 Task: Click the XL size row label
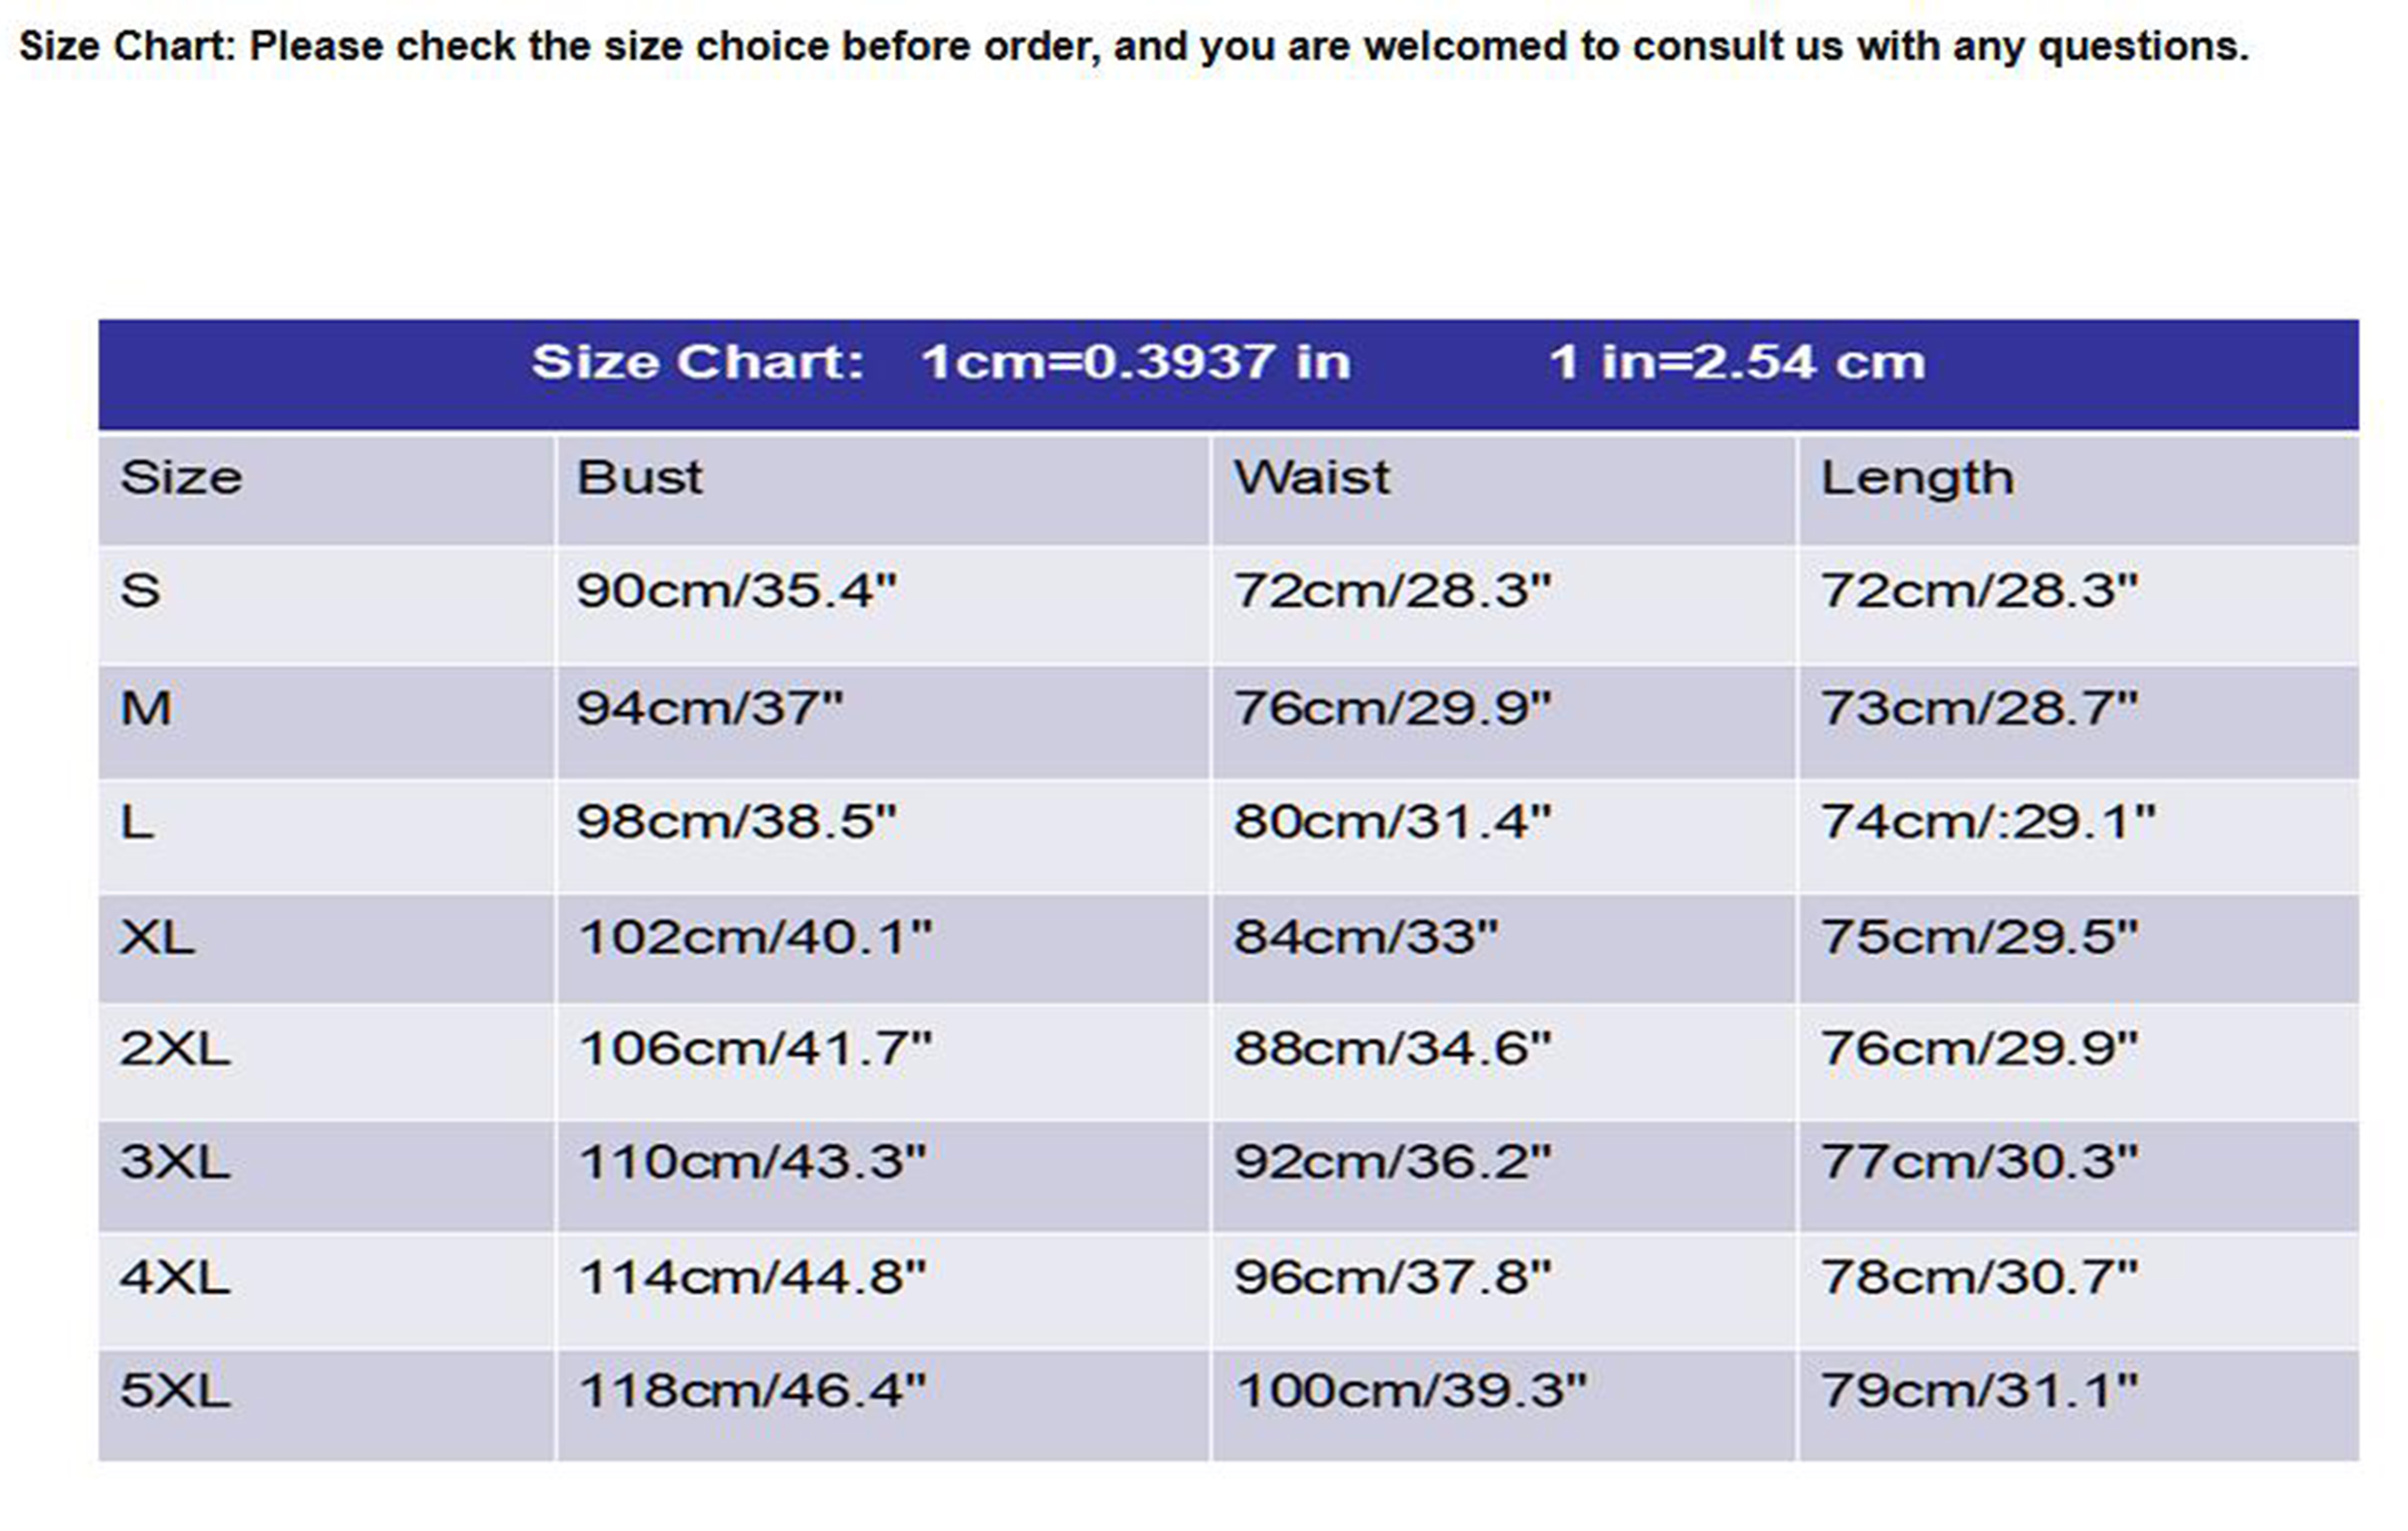click(157, 938)
